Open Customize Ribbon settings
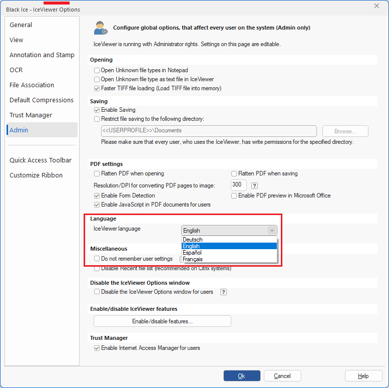This screenshot has width=389, height=388. pyautogui.click(x=42, y=175)
